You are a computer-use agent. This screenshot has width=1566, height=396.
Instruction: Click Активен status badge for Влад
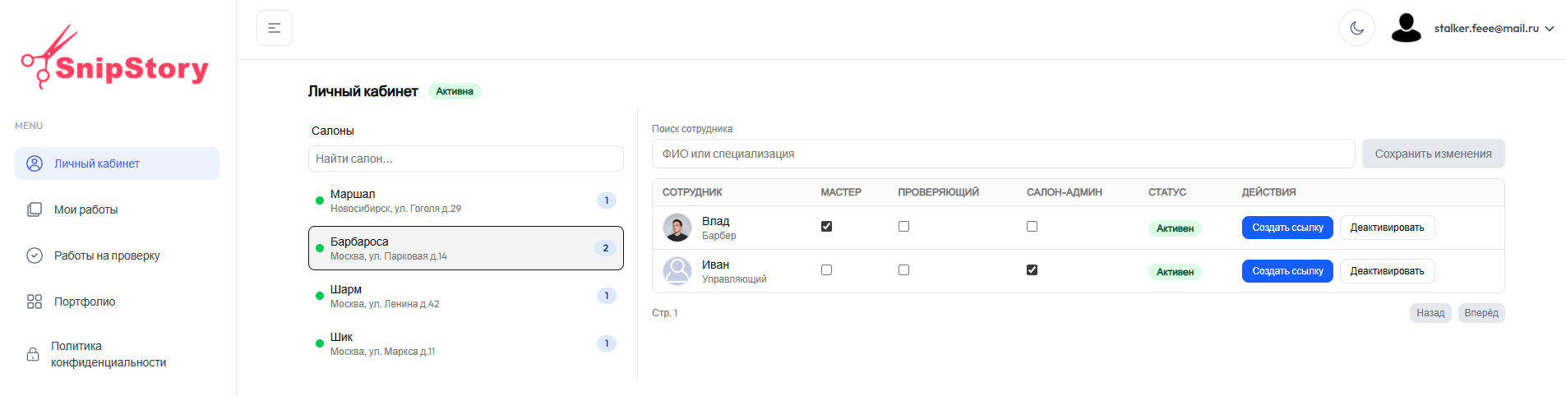click(1175, 228)
